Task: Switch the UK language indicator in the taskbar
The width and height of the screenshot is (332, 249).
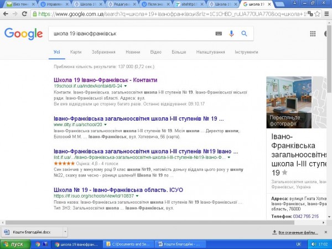Action: [x=299, y=244]
